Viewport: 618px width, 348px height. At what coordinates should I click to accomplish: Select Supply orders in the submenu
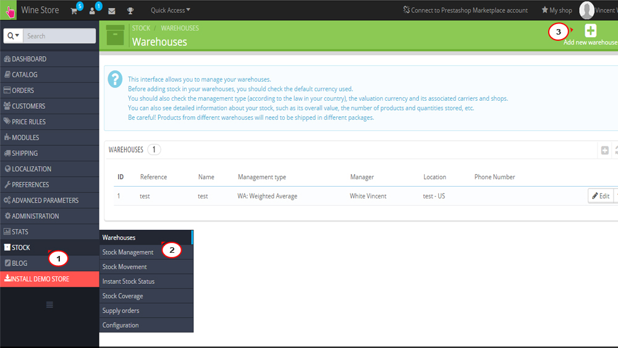pyautogui.click(x=146, y=310)
